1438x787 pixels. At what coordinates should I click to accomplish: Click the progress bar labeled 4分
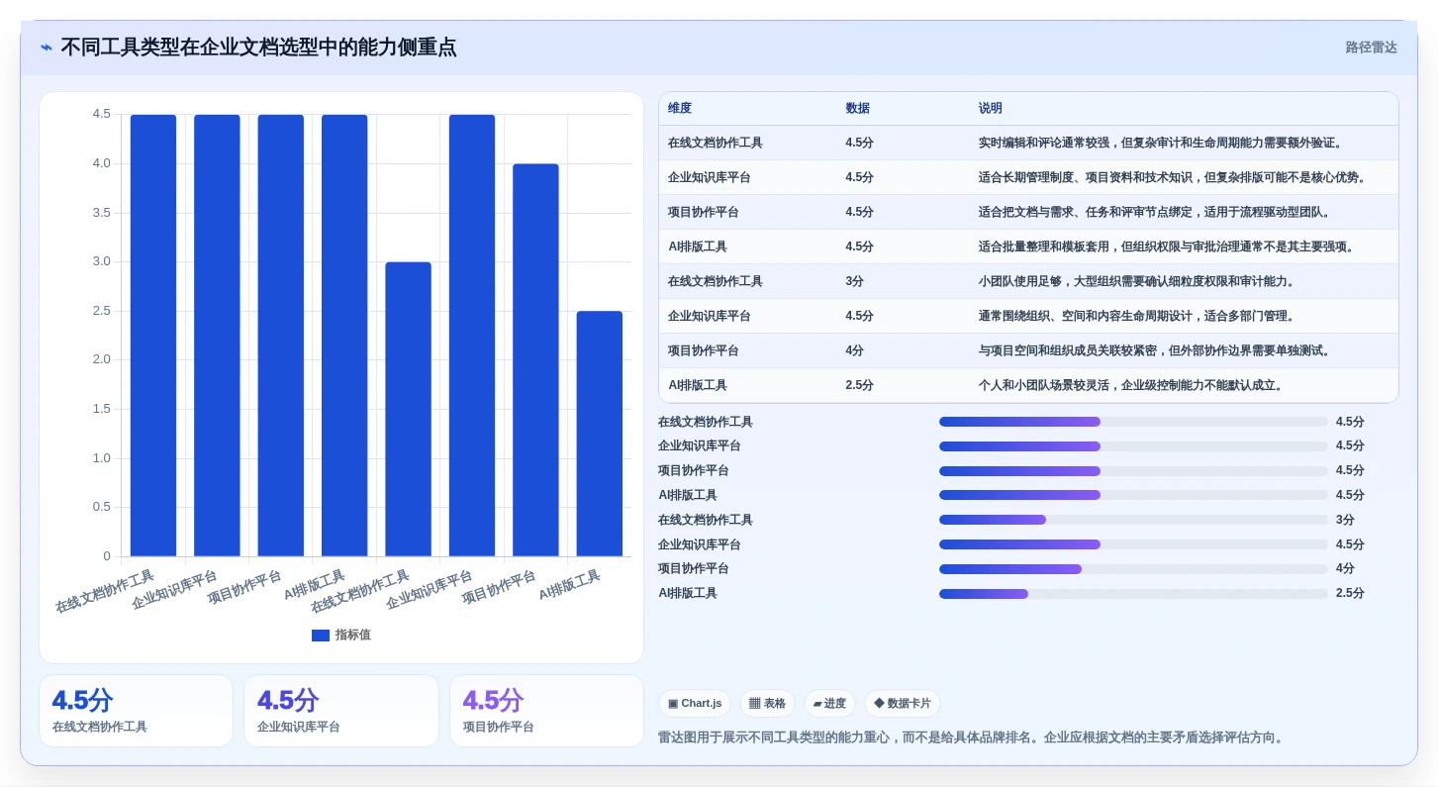click(x=1133, y=569)
